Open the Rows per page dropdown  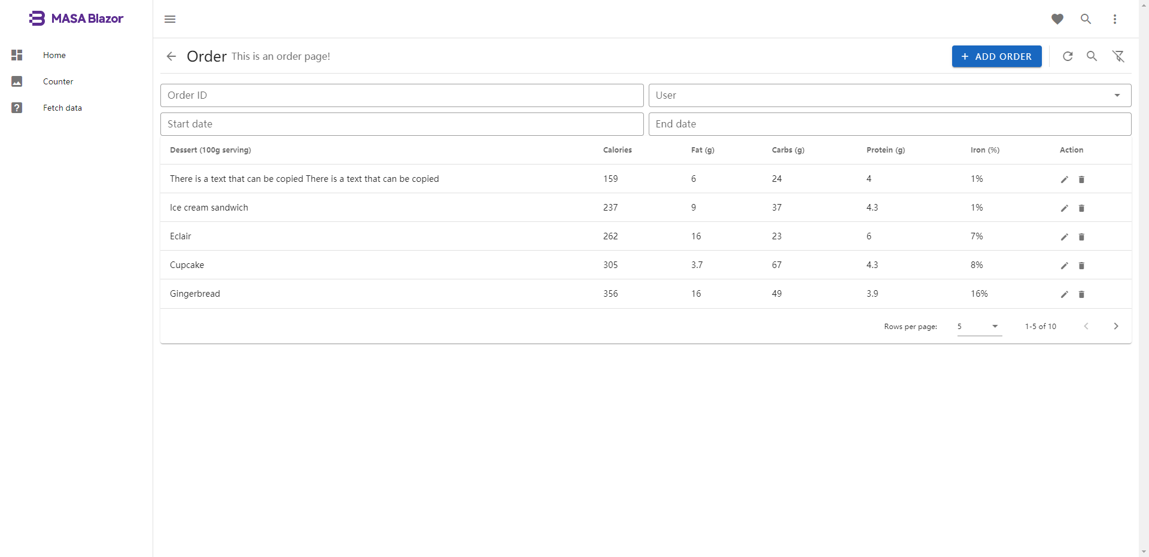pos(980,326)
